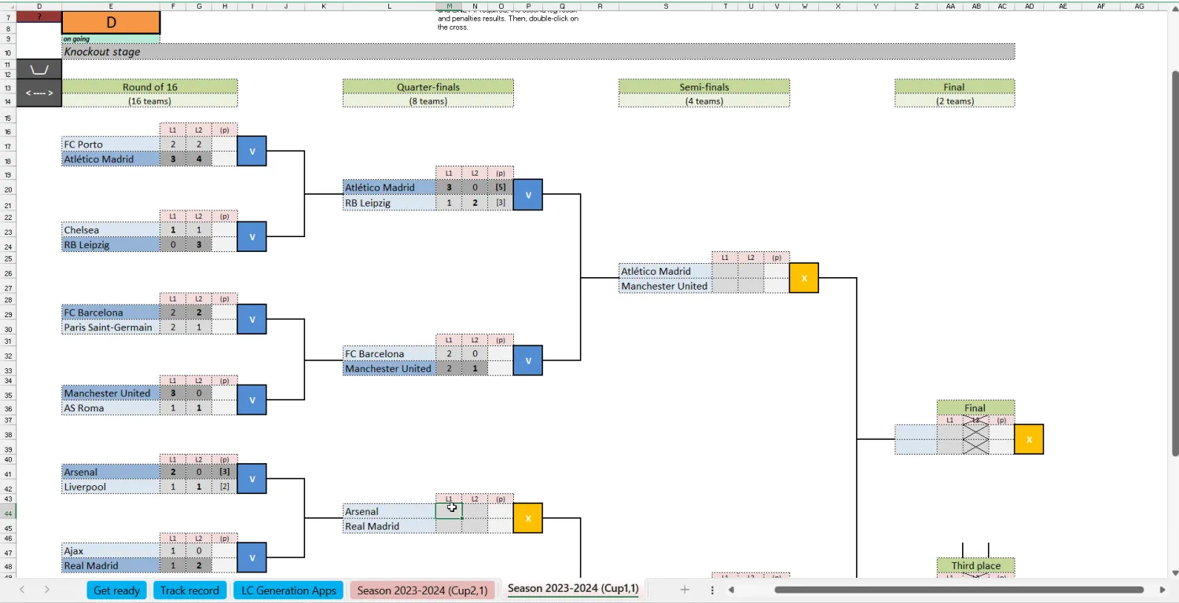Click the horizontal scrollbar thumb

click(x=959, y=590)
